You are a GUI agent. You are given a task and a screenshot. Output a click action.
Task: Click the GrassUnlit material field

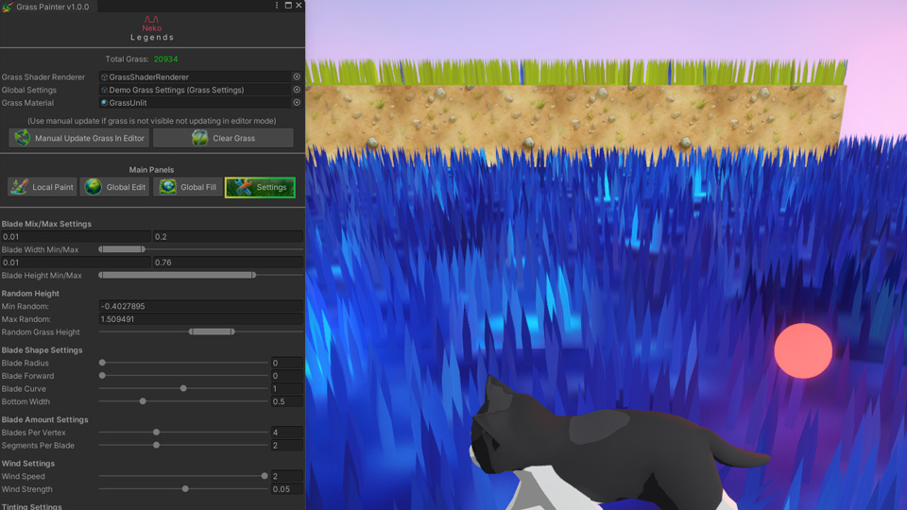[x=195, y=103]
